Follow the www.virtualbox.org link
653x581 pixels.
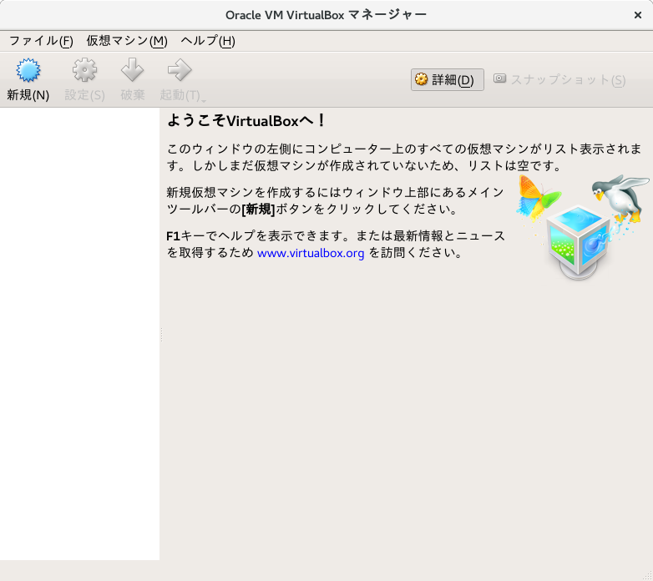tap(311, 253)
